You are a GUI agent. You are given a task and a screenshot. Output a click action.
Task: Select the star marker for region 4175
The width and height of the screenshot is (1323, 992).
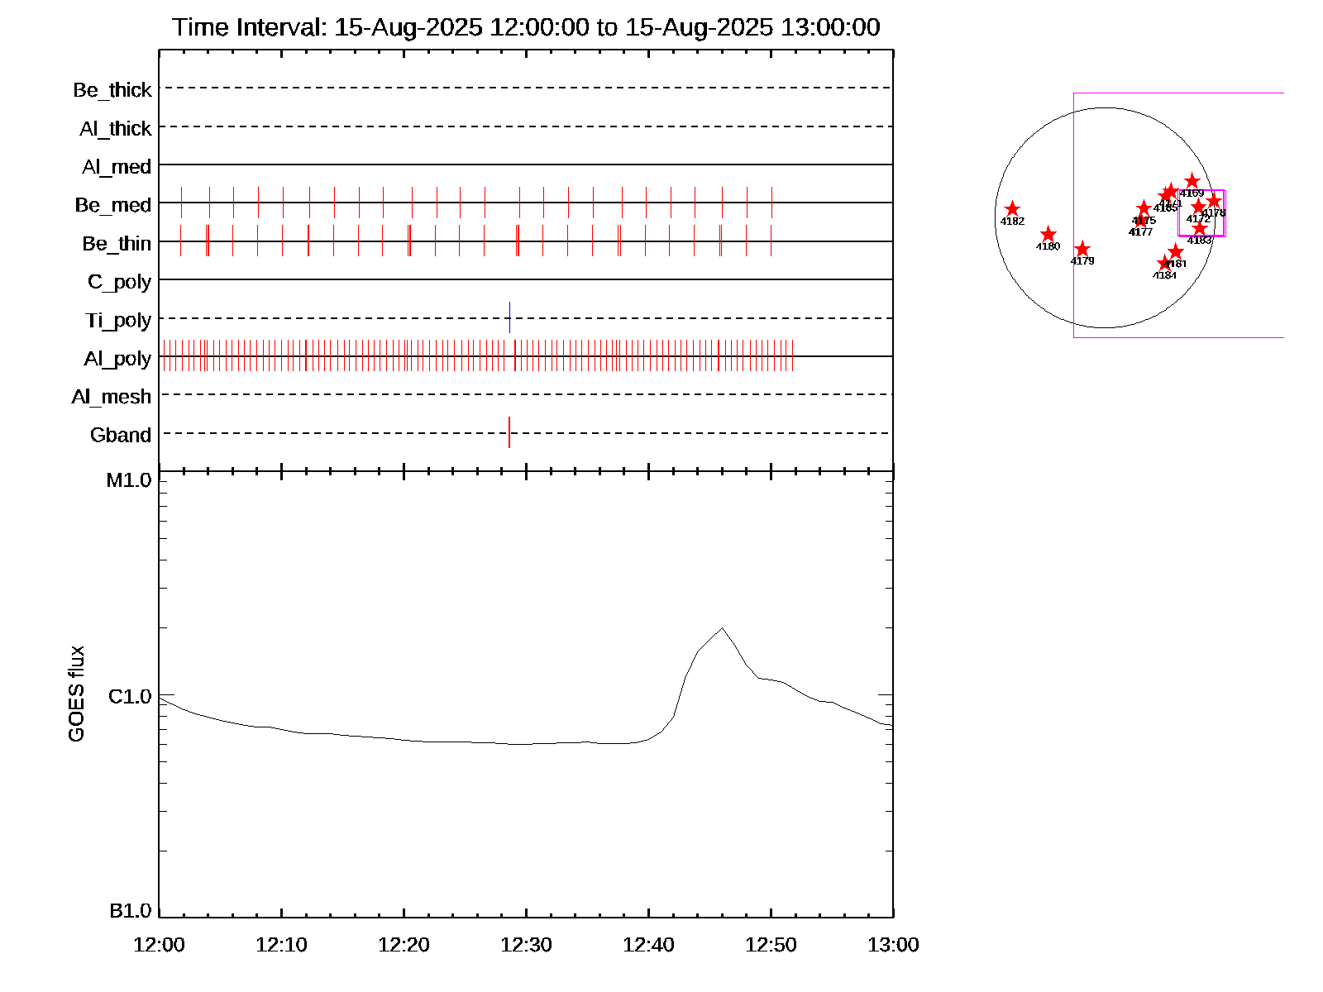tap(1144, 208)
